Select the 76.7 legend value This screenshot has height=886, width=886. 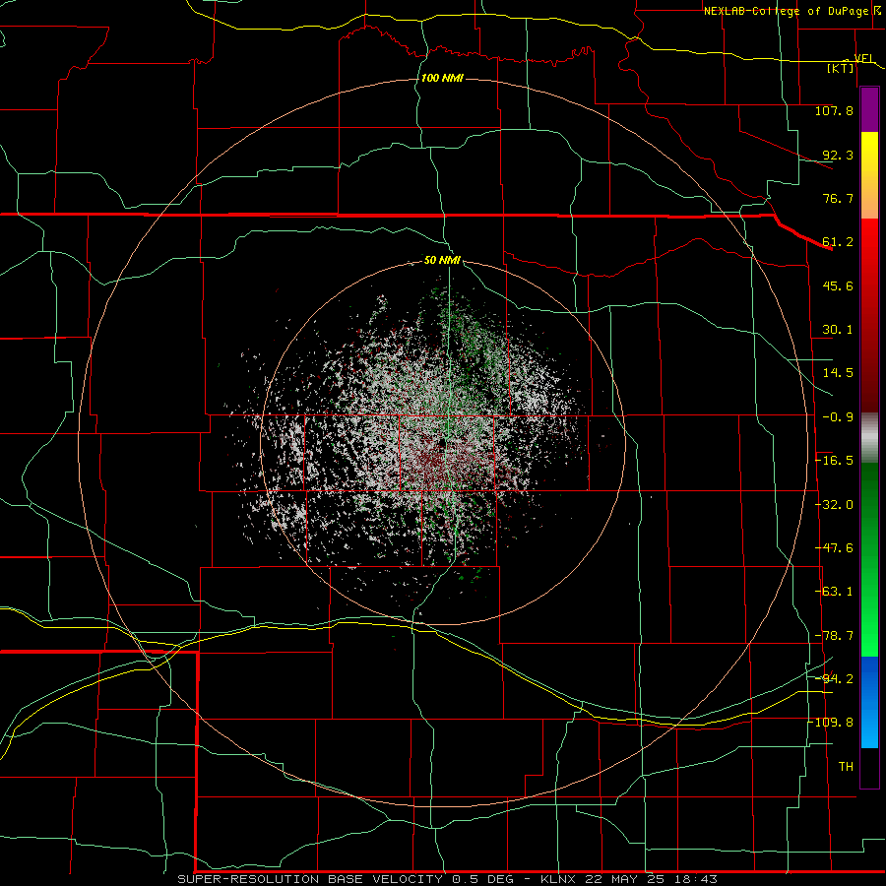tap(838, 198)
